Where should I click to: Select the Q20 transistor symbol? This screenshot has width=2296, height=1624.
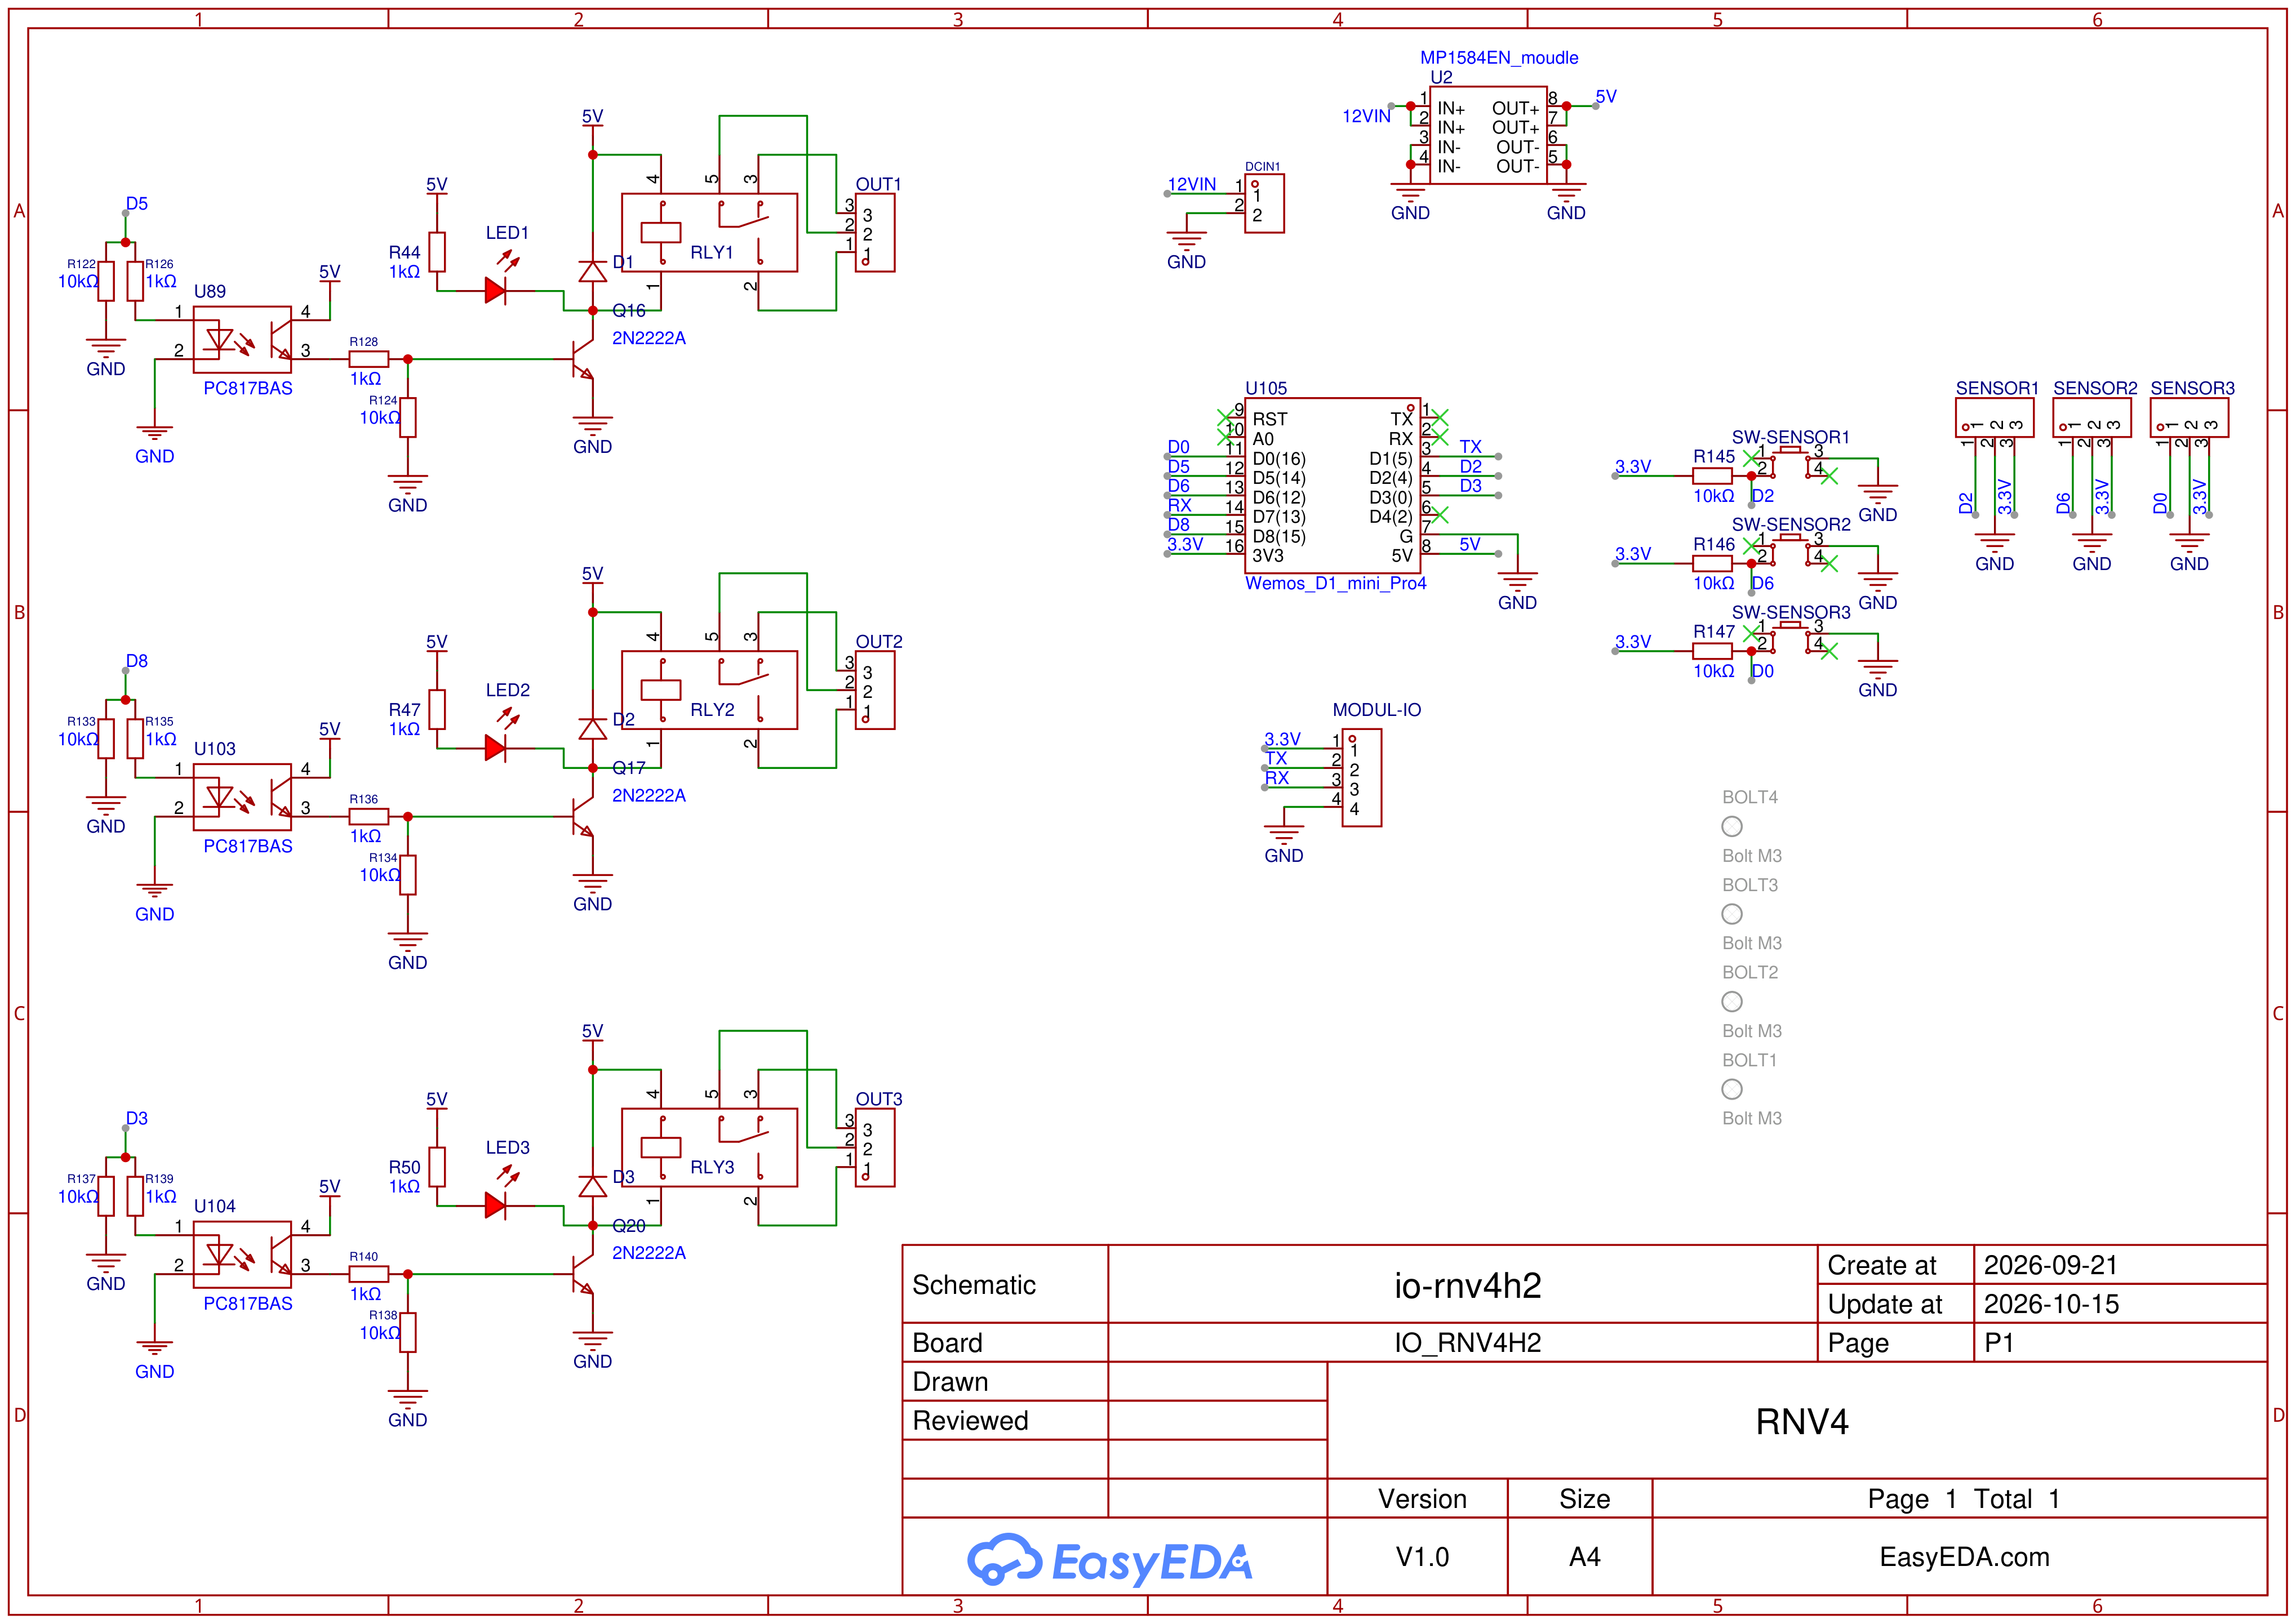[583, 1273]
